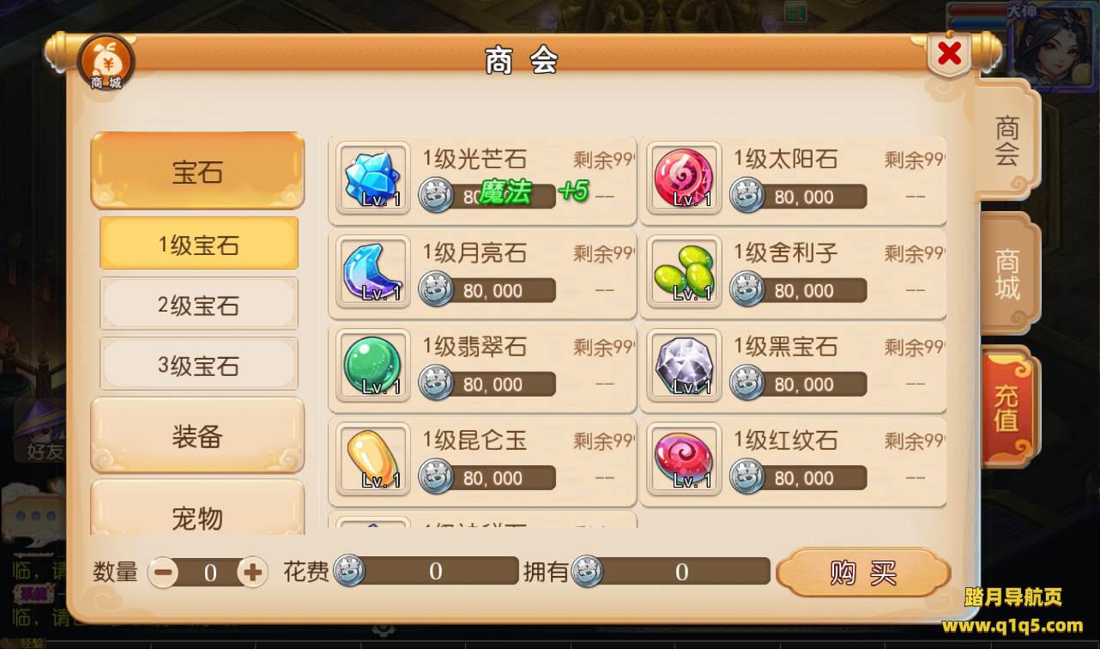Select the 3级宝石 subcategory
The width and height of the screenshot is (1100, 649).
199,364
